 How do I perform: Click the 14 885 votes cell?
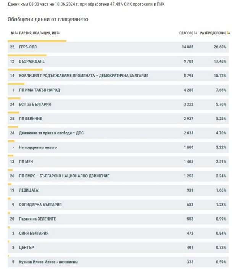point(188,47)
